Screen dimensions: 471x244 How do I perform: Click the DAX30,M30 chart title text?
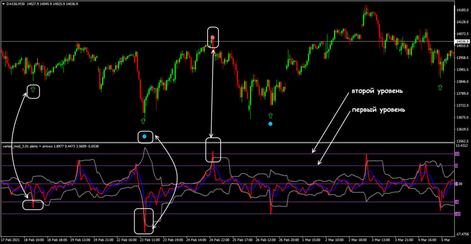pos(16,4)
